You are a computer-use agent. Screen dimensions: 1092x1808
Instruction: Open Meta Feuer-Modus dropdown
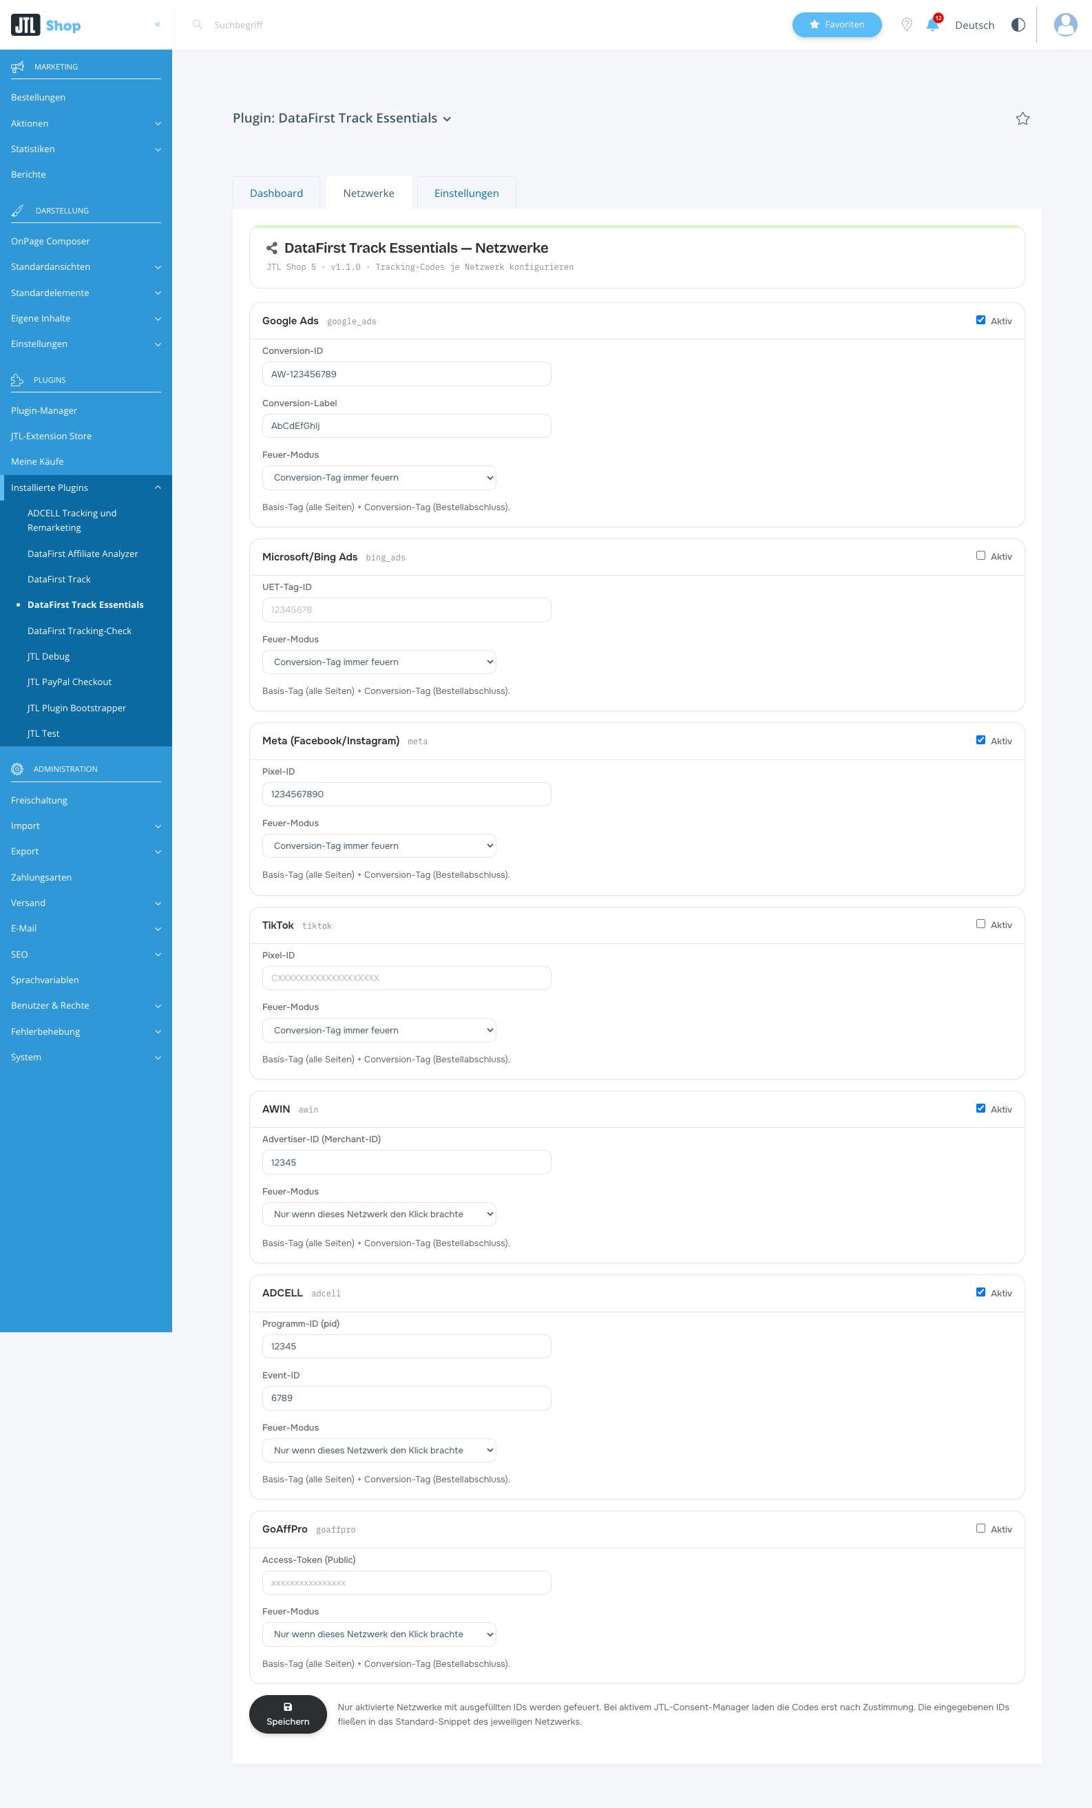coord(379,845)
